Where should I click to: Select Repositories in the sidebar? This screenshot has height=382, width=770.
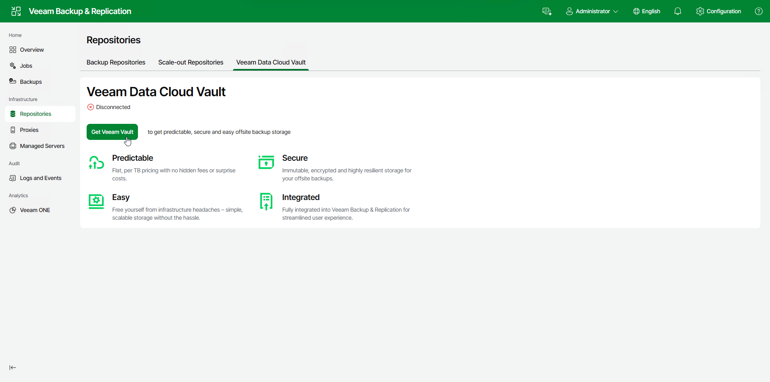coord(40,114)
